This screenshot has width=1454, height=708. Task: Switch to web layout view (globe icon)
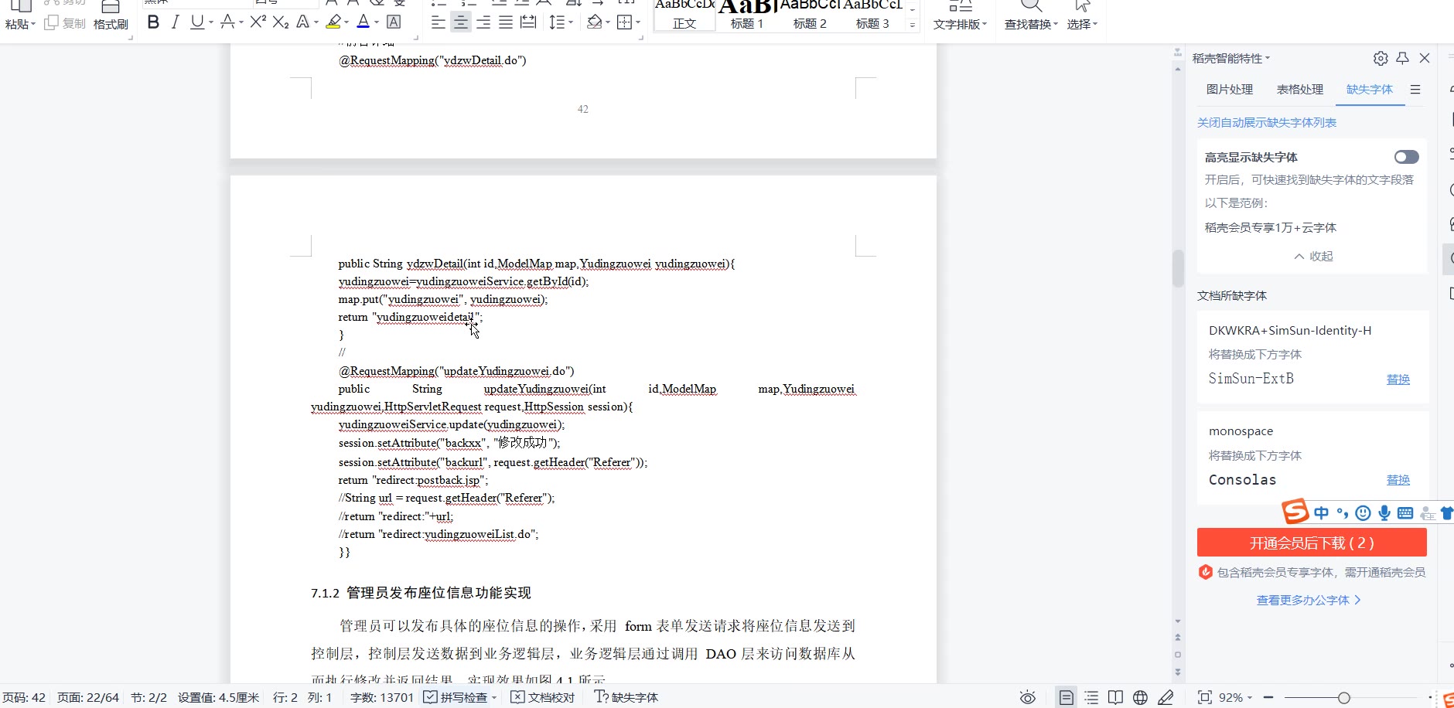1140,698
